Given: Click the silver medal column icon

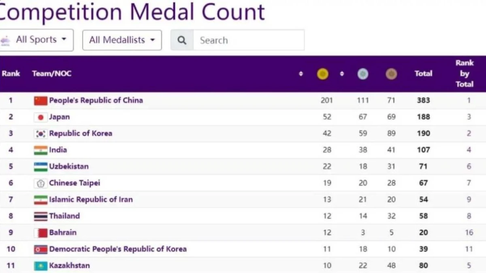Looking at the screenshot, I should click(x=363, y=74).
